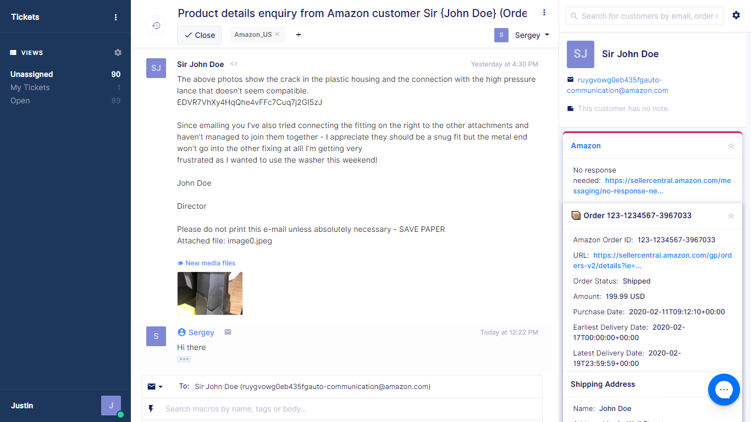Open customer search settings gear

click(x=736, y=16)
